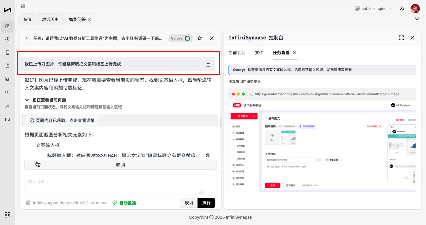Expand the task description chevron
This screenshot has width=426, height=225.
click(x=27, y=38)
